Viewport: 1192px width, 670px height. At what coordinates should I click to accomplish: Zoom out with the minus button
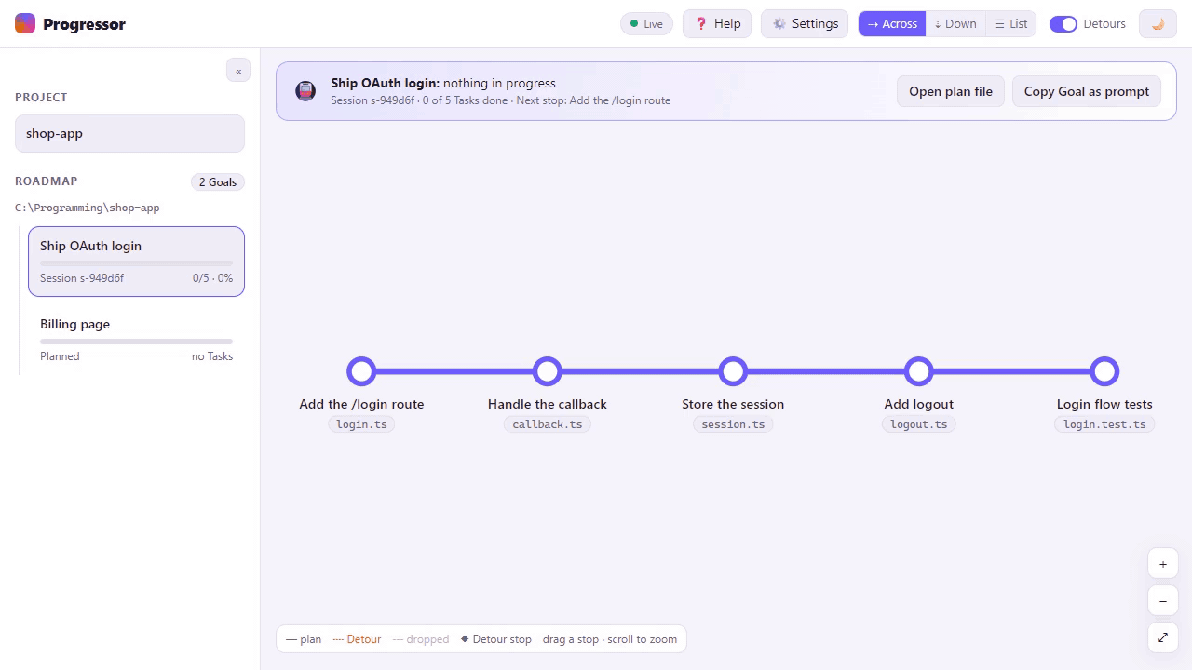1163,601
